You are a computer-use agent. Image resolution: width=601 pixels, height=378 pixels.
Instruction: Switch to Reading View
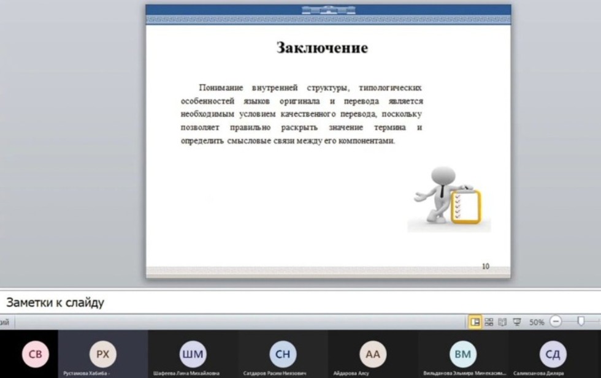pyautogui.click(x=501, y=320)
